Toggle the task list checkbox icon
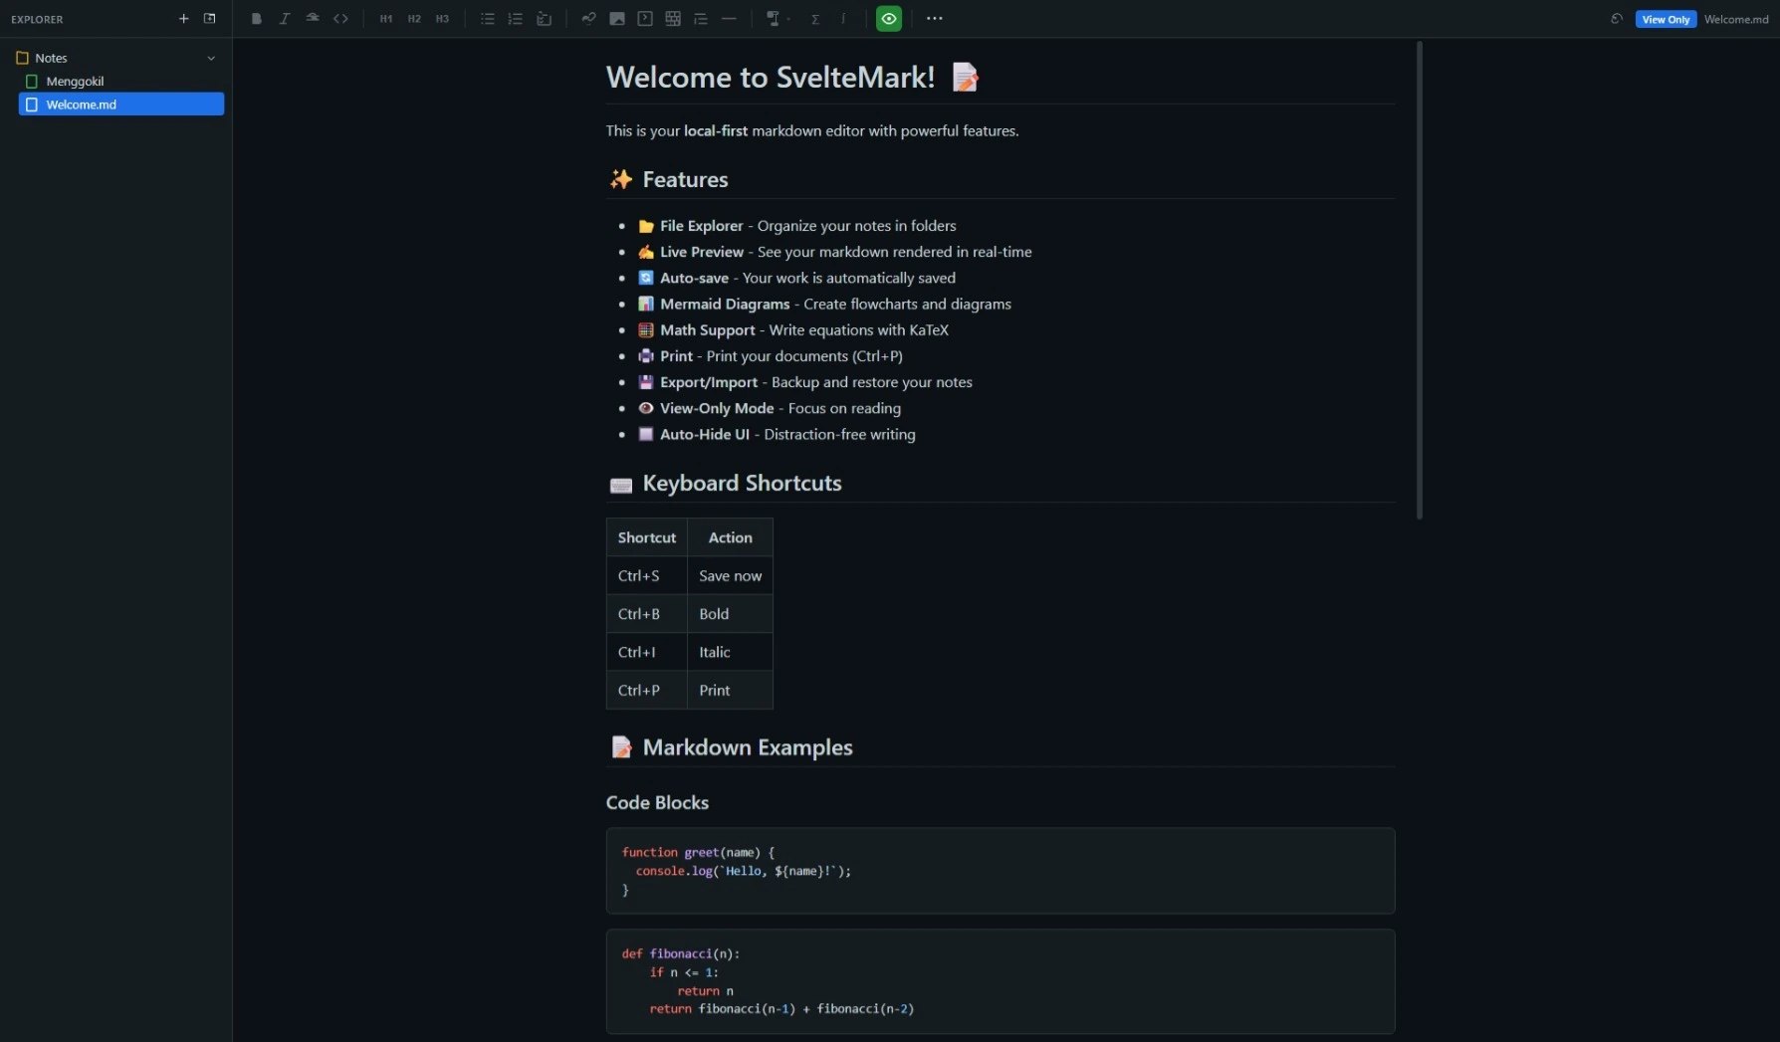The image size is (1780, 1042). tap(544, 18)
